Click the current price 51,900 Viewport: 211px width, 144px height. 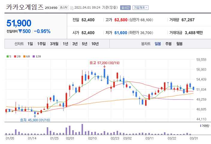tap(19, 23)
